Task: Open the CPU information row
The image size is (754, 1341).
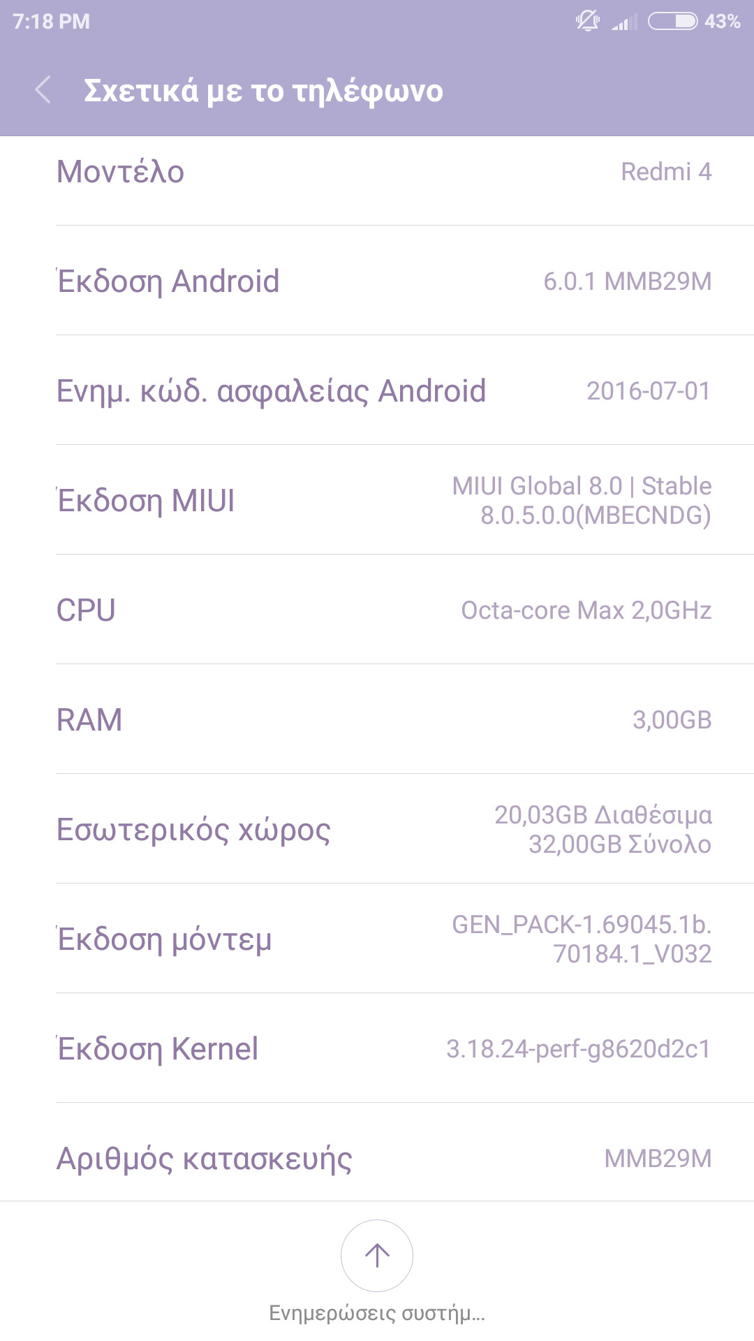Action: coord(377,610)
